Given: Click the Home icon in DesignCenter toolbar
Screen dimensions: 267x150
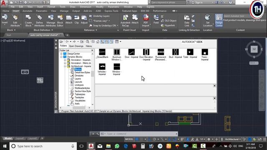Looking at the screenshot, I should coord(98,42).
